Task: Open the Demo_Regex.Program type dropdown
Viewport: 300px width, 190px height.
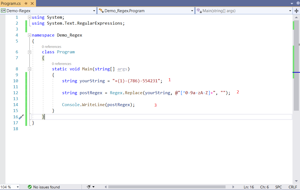Action: (x=192, y=11)
